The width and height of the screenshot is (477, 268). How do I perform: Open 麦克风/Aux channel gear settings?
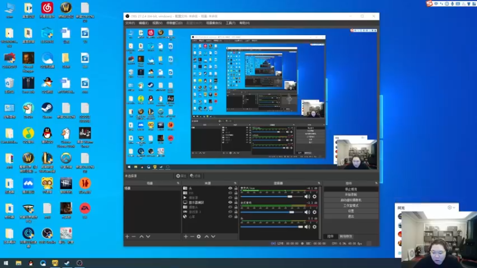[x=315, y=197]
